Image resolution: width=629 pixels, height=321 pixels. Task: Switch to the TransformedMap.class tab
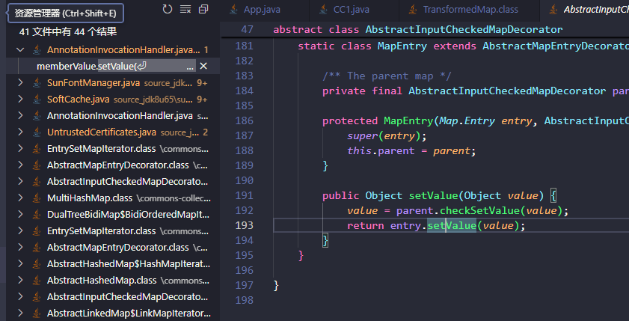pos(470,10)
